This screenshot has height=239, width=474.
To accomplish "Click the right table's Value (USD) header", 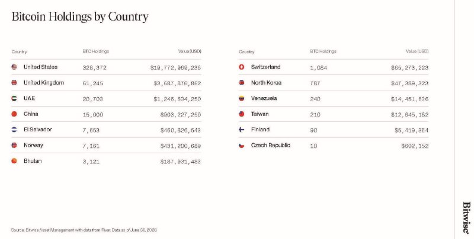I will point(417,51).
